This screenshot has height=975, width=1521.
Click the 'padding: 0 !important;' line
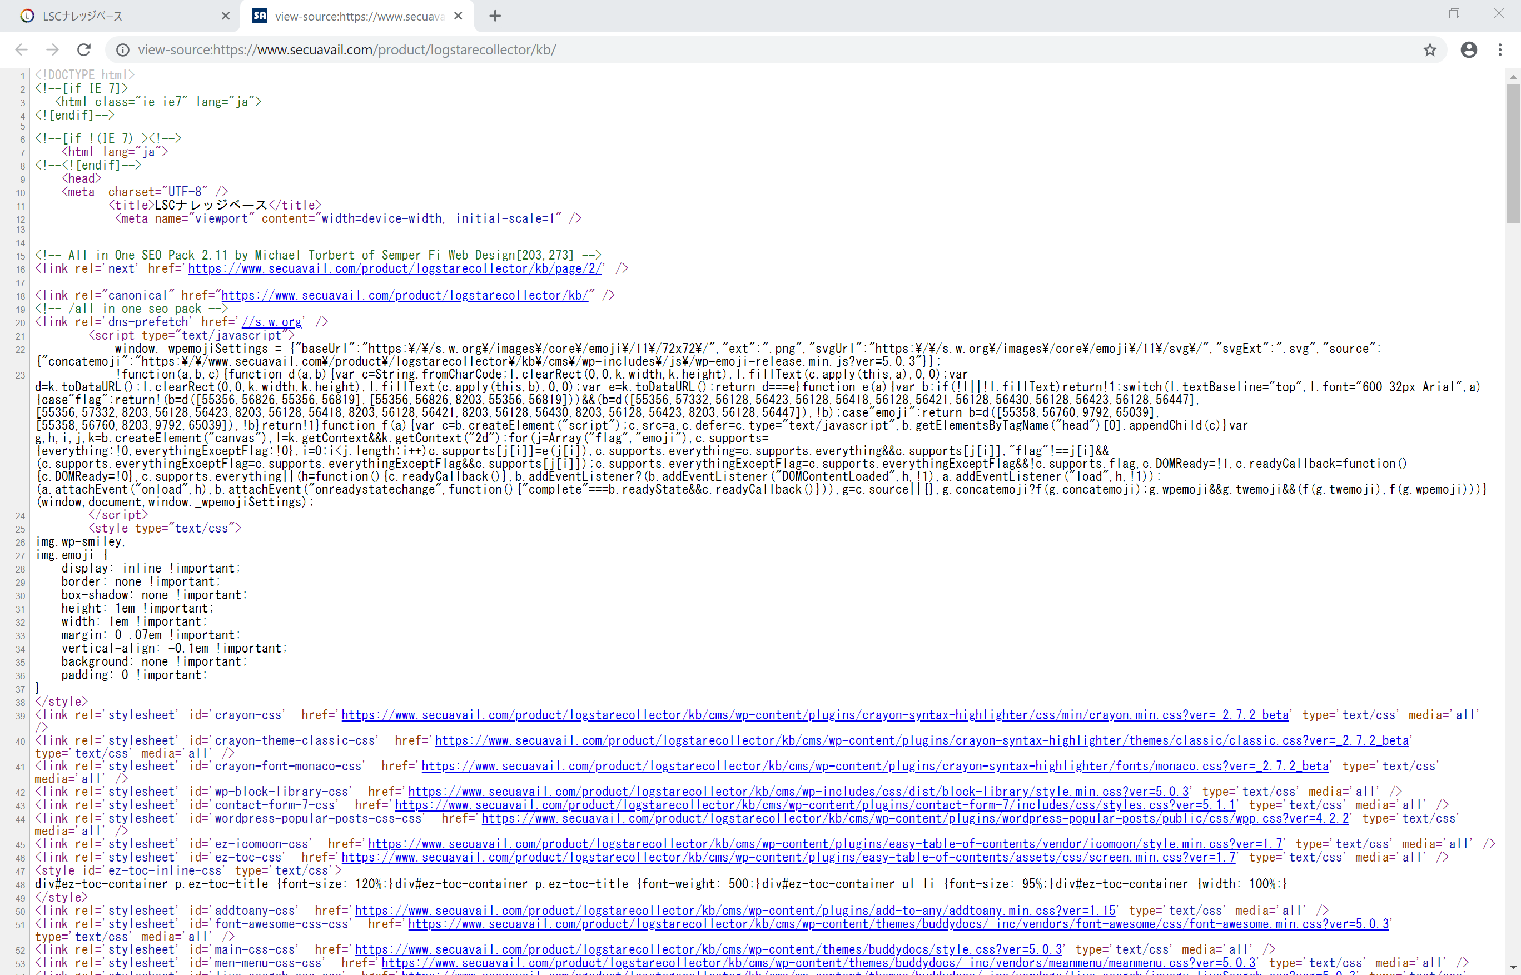134,675
